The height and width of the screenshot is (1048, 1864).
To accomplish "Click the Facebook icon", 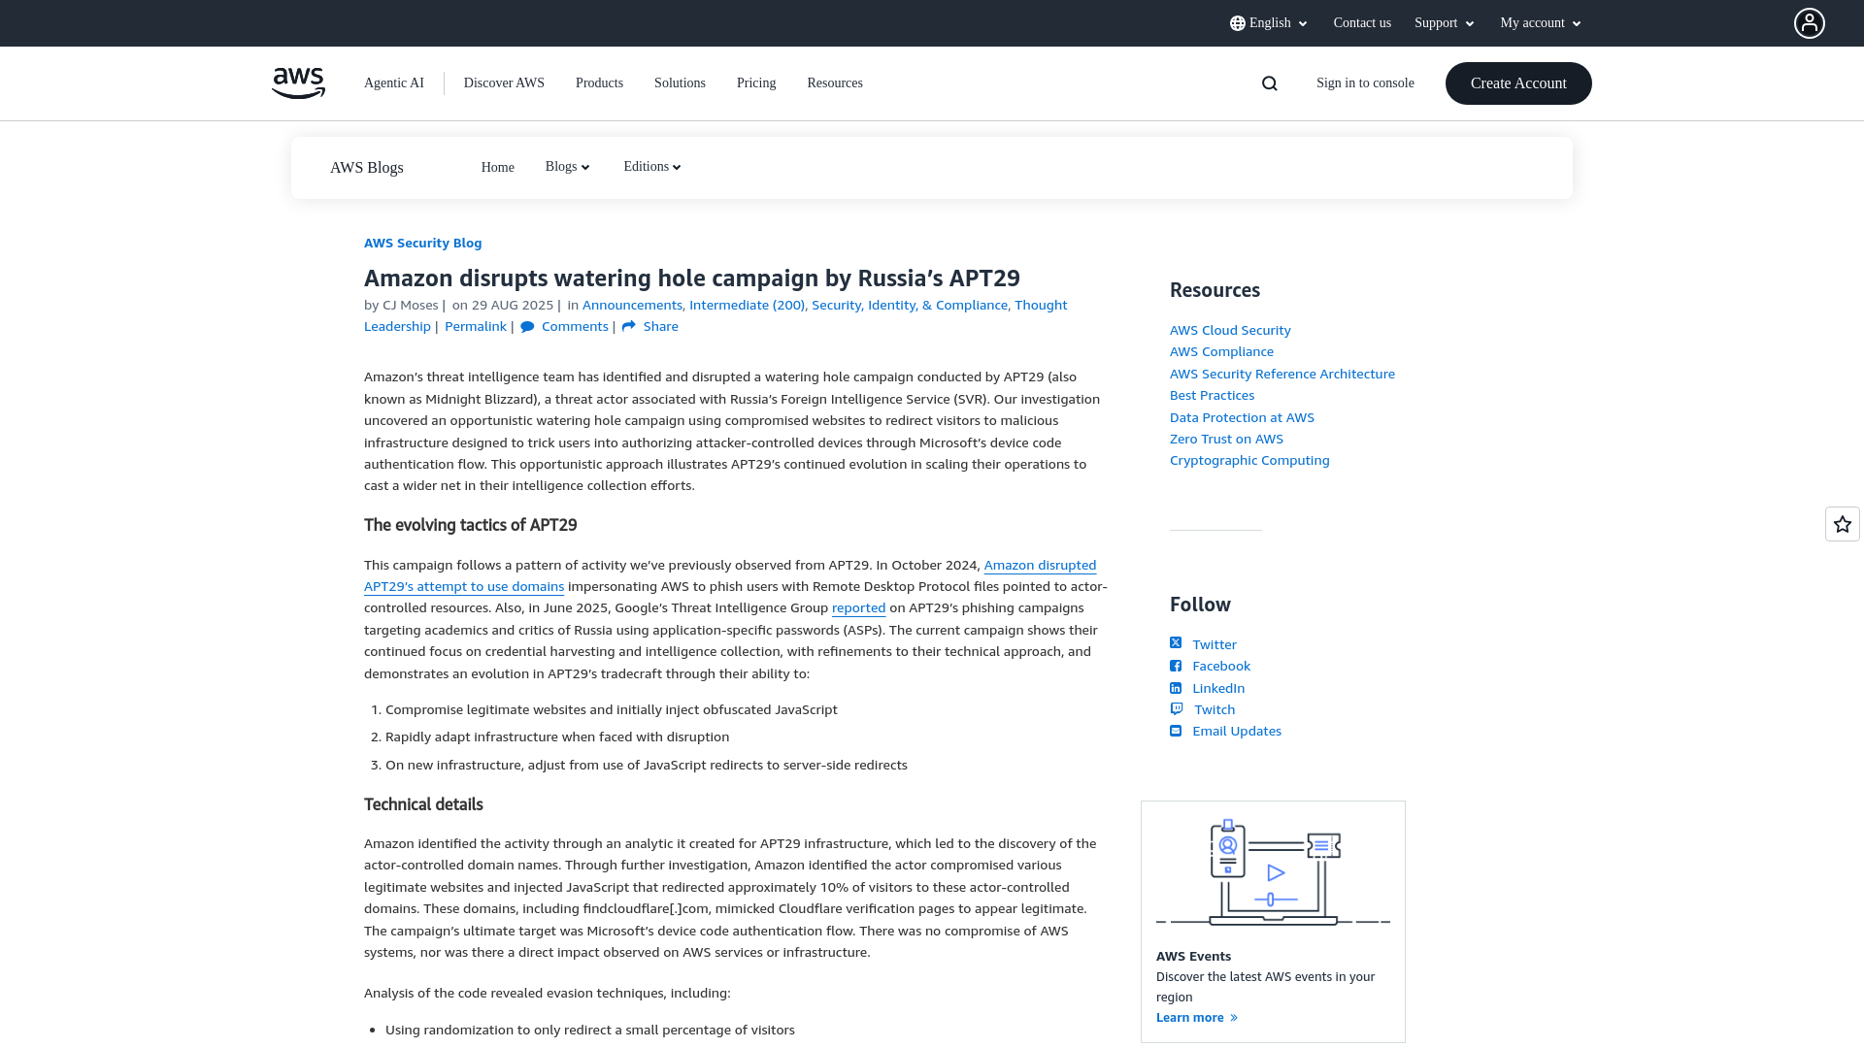I will click(x=1176, y=666).
